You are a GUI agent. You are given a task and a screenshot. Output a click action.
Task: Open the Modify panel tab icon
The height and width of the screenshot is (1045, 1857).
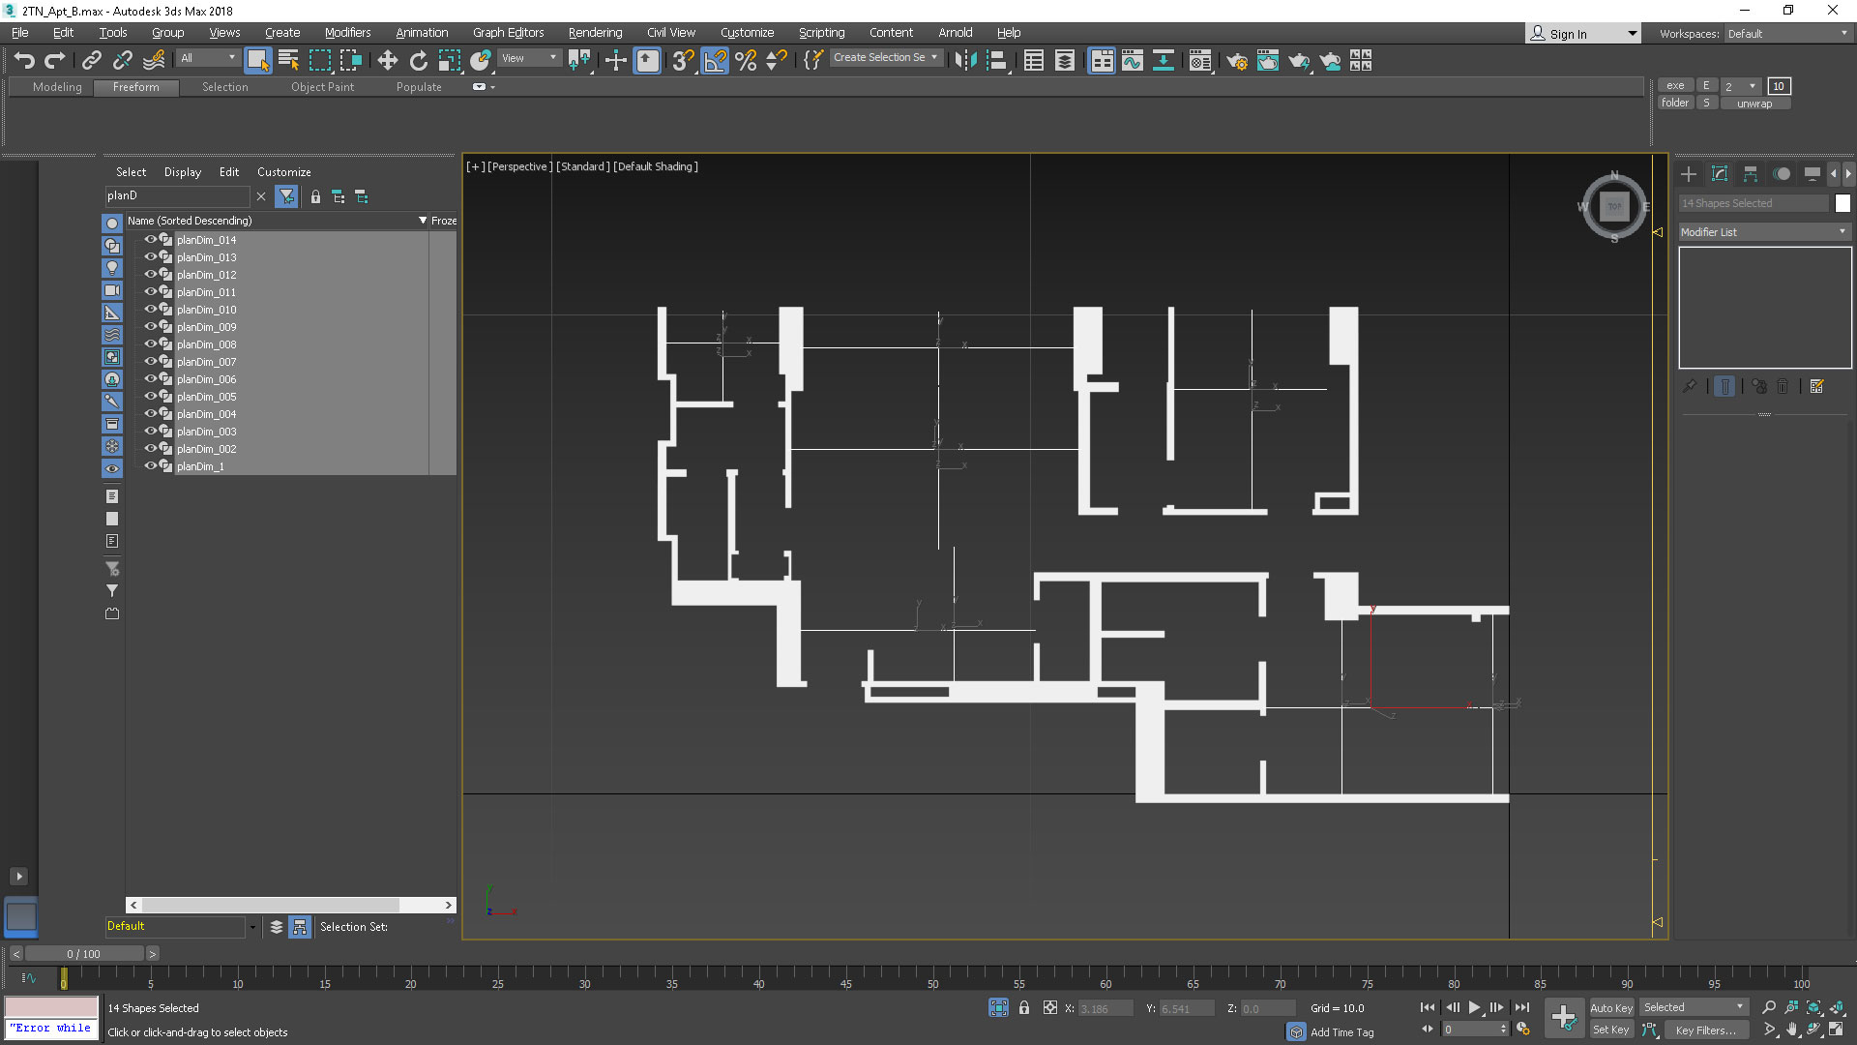click(x=1719, y=174)
